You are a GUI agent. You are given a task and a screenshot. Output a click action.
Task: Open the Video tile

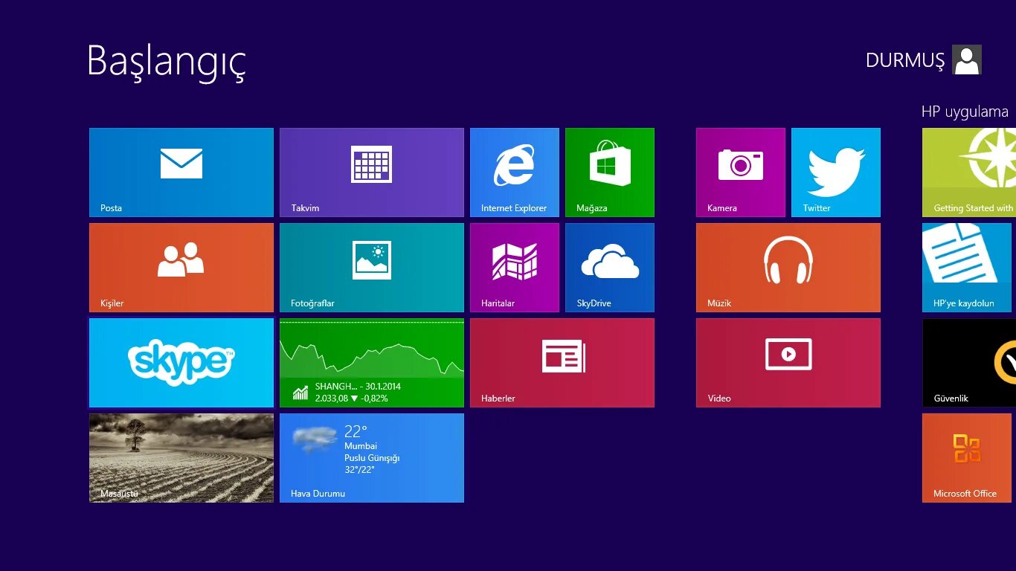click(788, 363)
